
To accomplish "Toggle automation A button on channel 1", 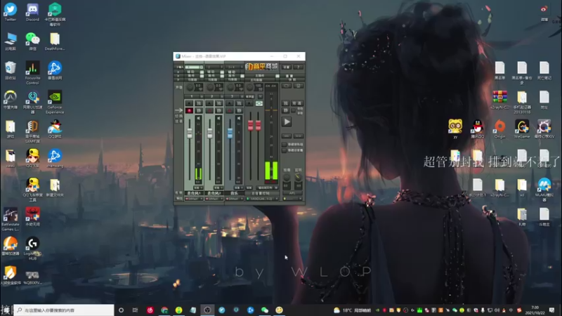I will point(189,103).
